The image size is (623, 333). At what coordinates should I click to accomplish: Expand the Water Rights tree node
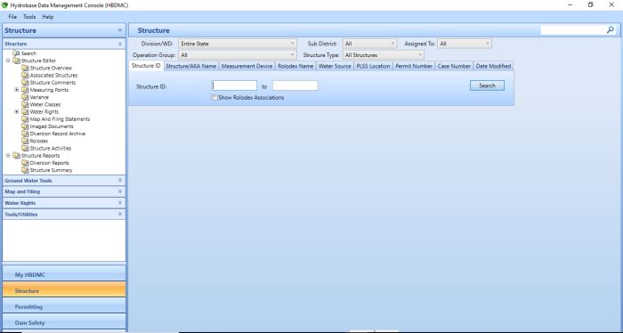(x=17, y=111)
